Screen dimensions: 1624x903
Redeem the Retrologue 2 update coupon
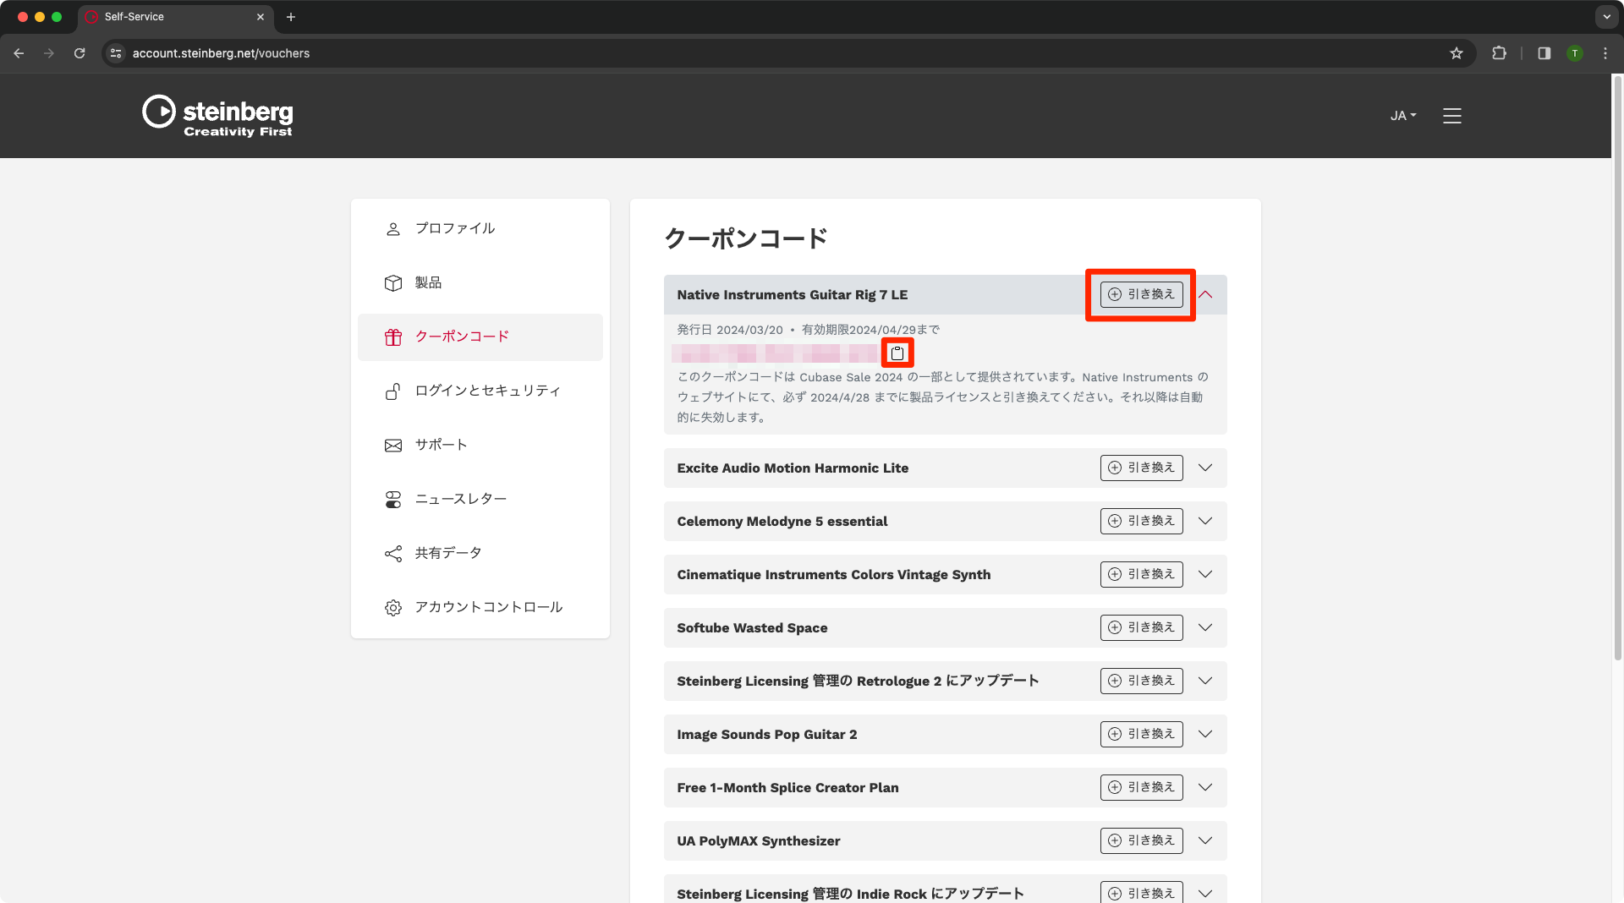(x=1141, y=681)
